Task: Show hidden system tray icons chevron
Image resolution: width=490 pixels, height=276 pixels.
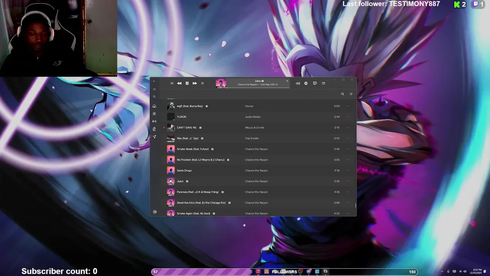Action: (x=442, y=272)
